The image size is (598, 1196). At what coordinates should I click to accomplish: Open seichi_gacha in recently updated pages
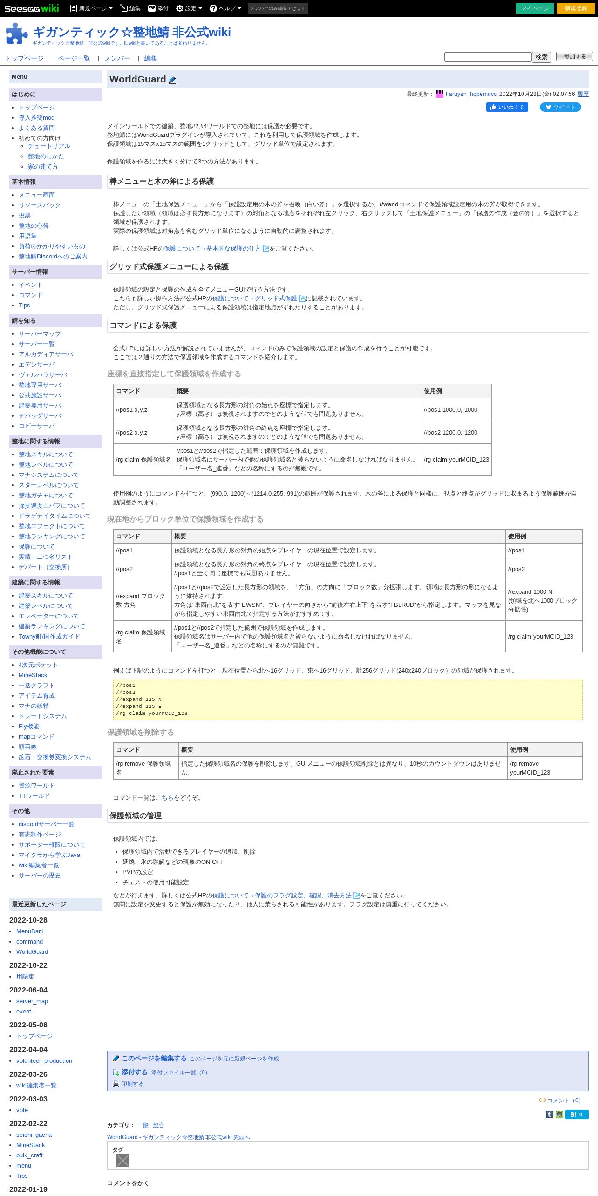34,1135
